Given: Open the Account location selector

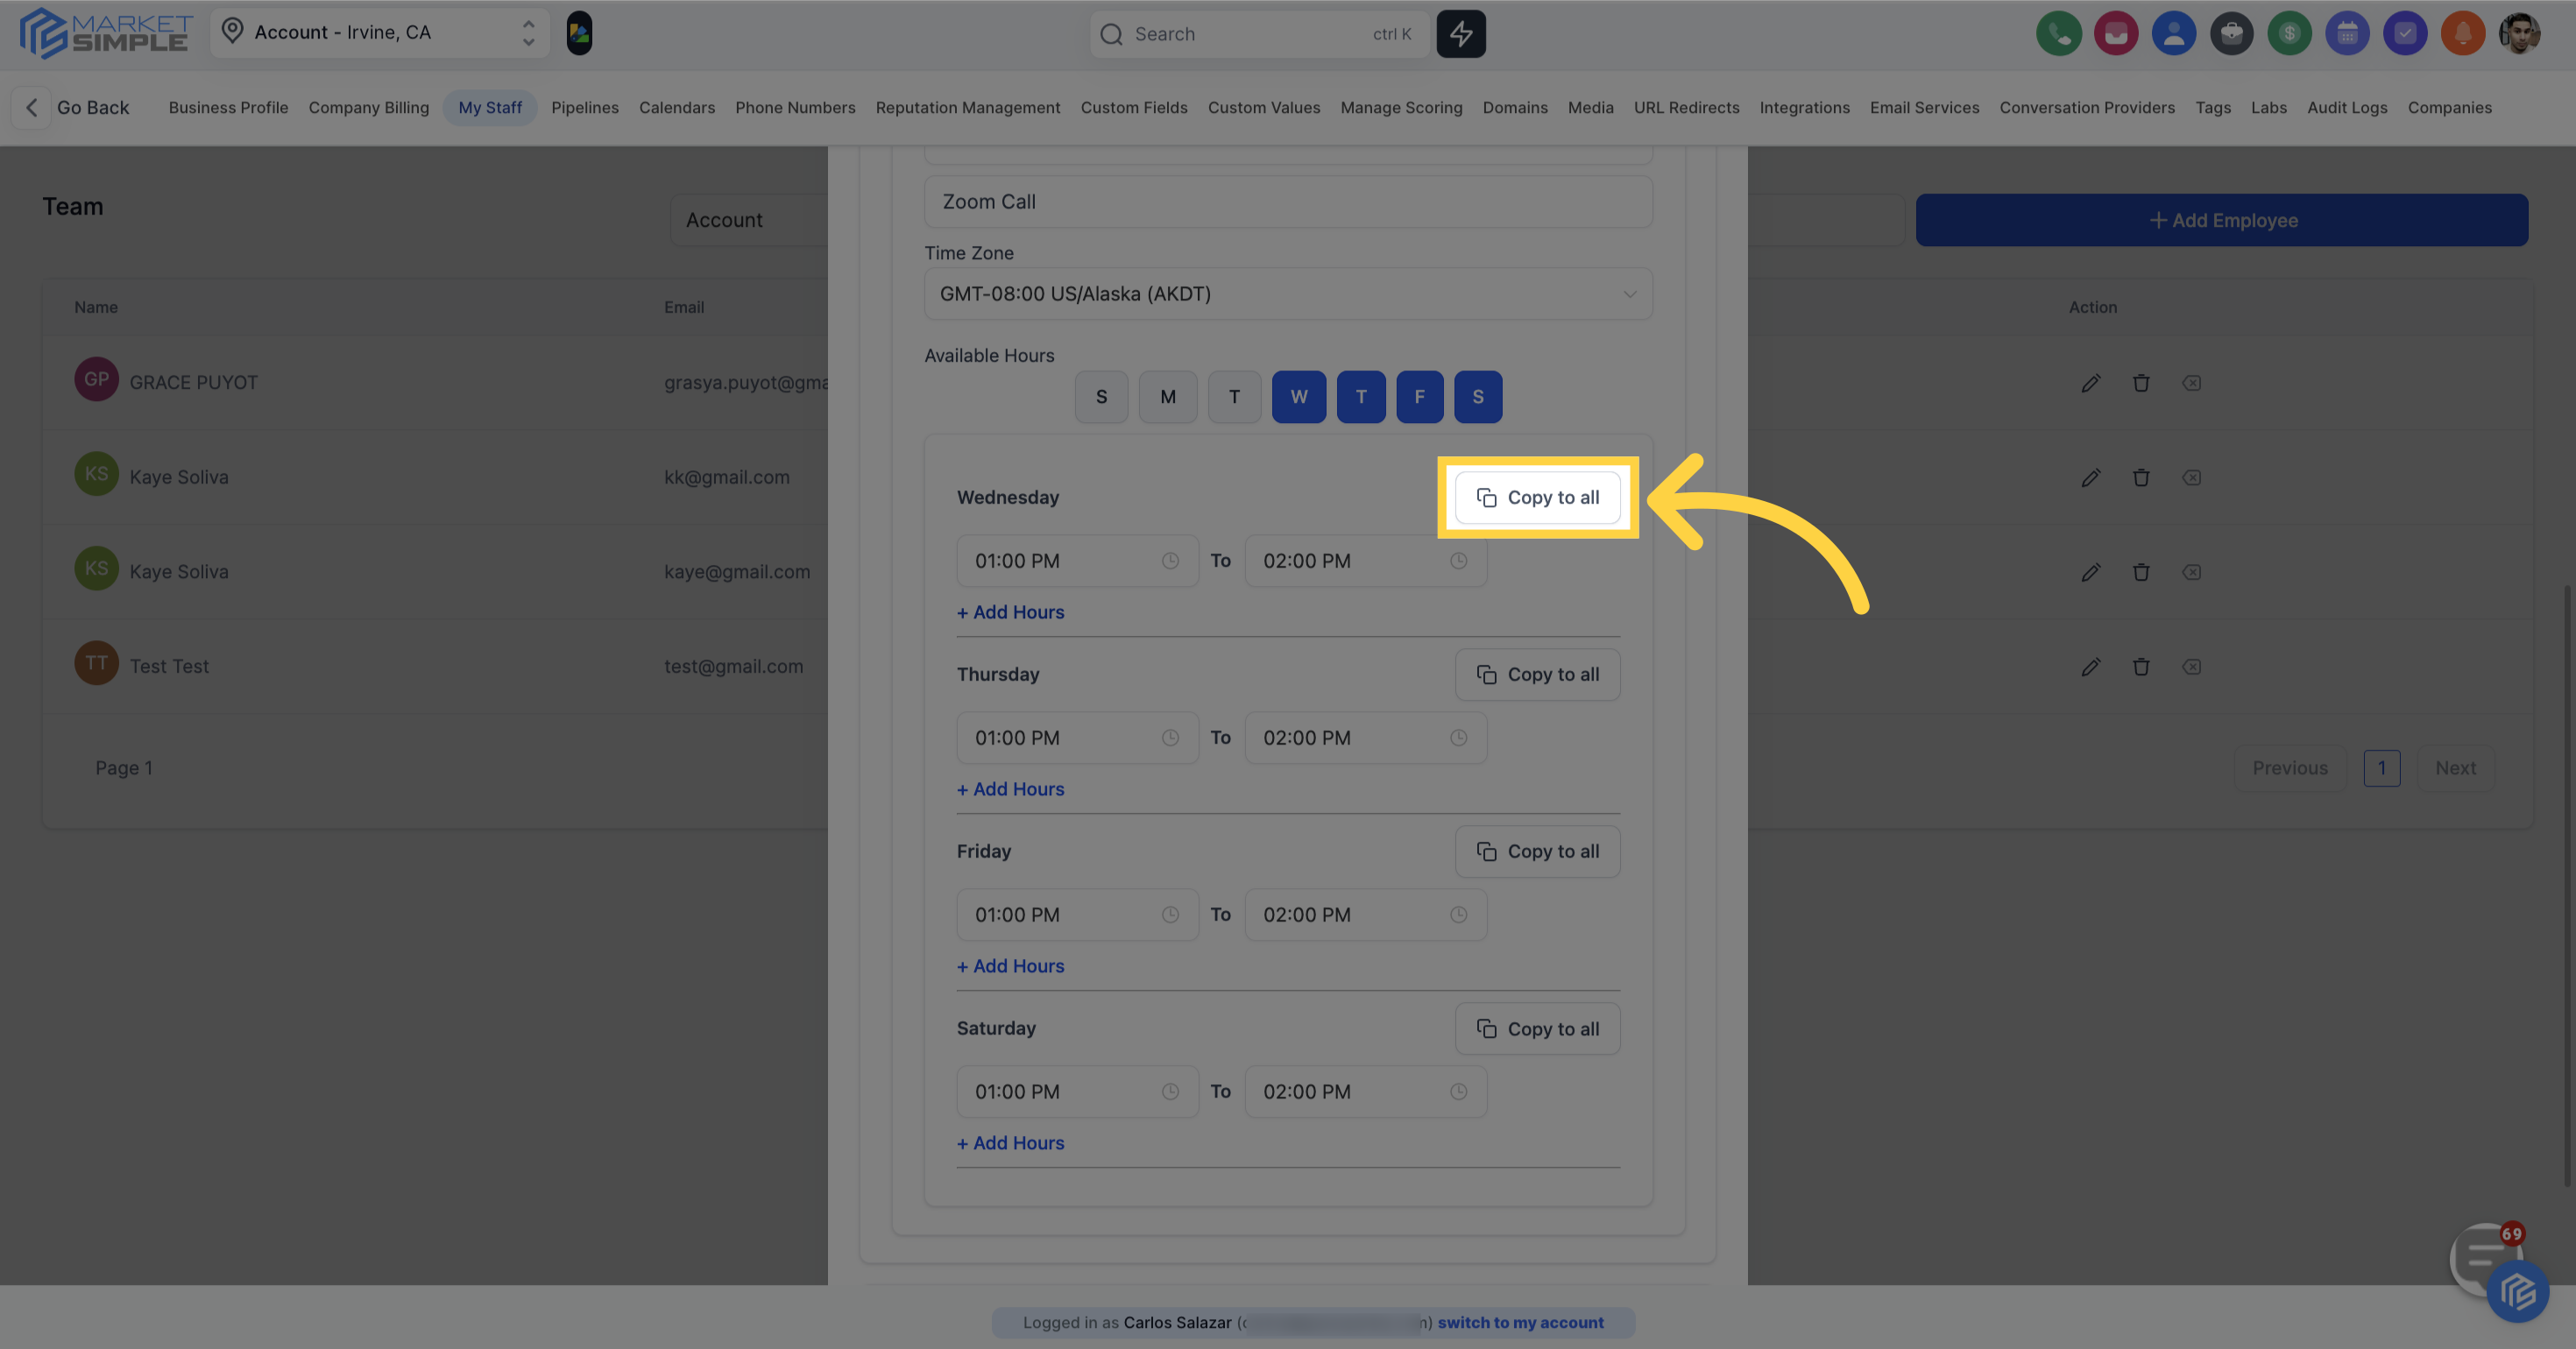Looking at the screenshot, I should [x=380, y=32].
